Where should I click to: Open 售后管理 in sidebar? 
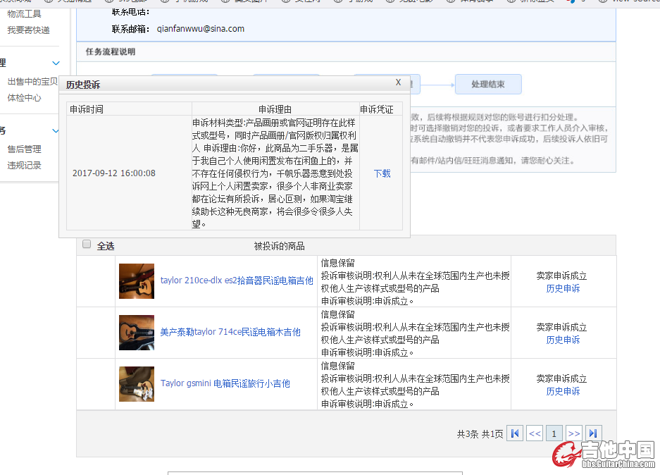coord(25,149)
